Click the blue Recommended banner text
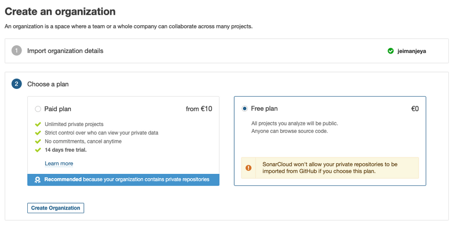462x229 pixels. (x=127, y=180)
